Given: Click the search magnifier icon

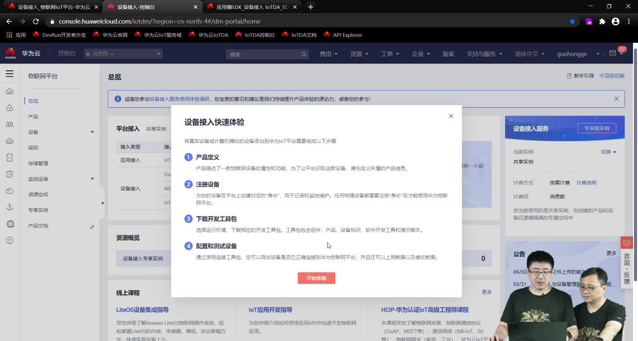Looking at the screenshot, I should point(304,54).
